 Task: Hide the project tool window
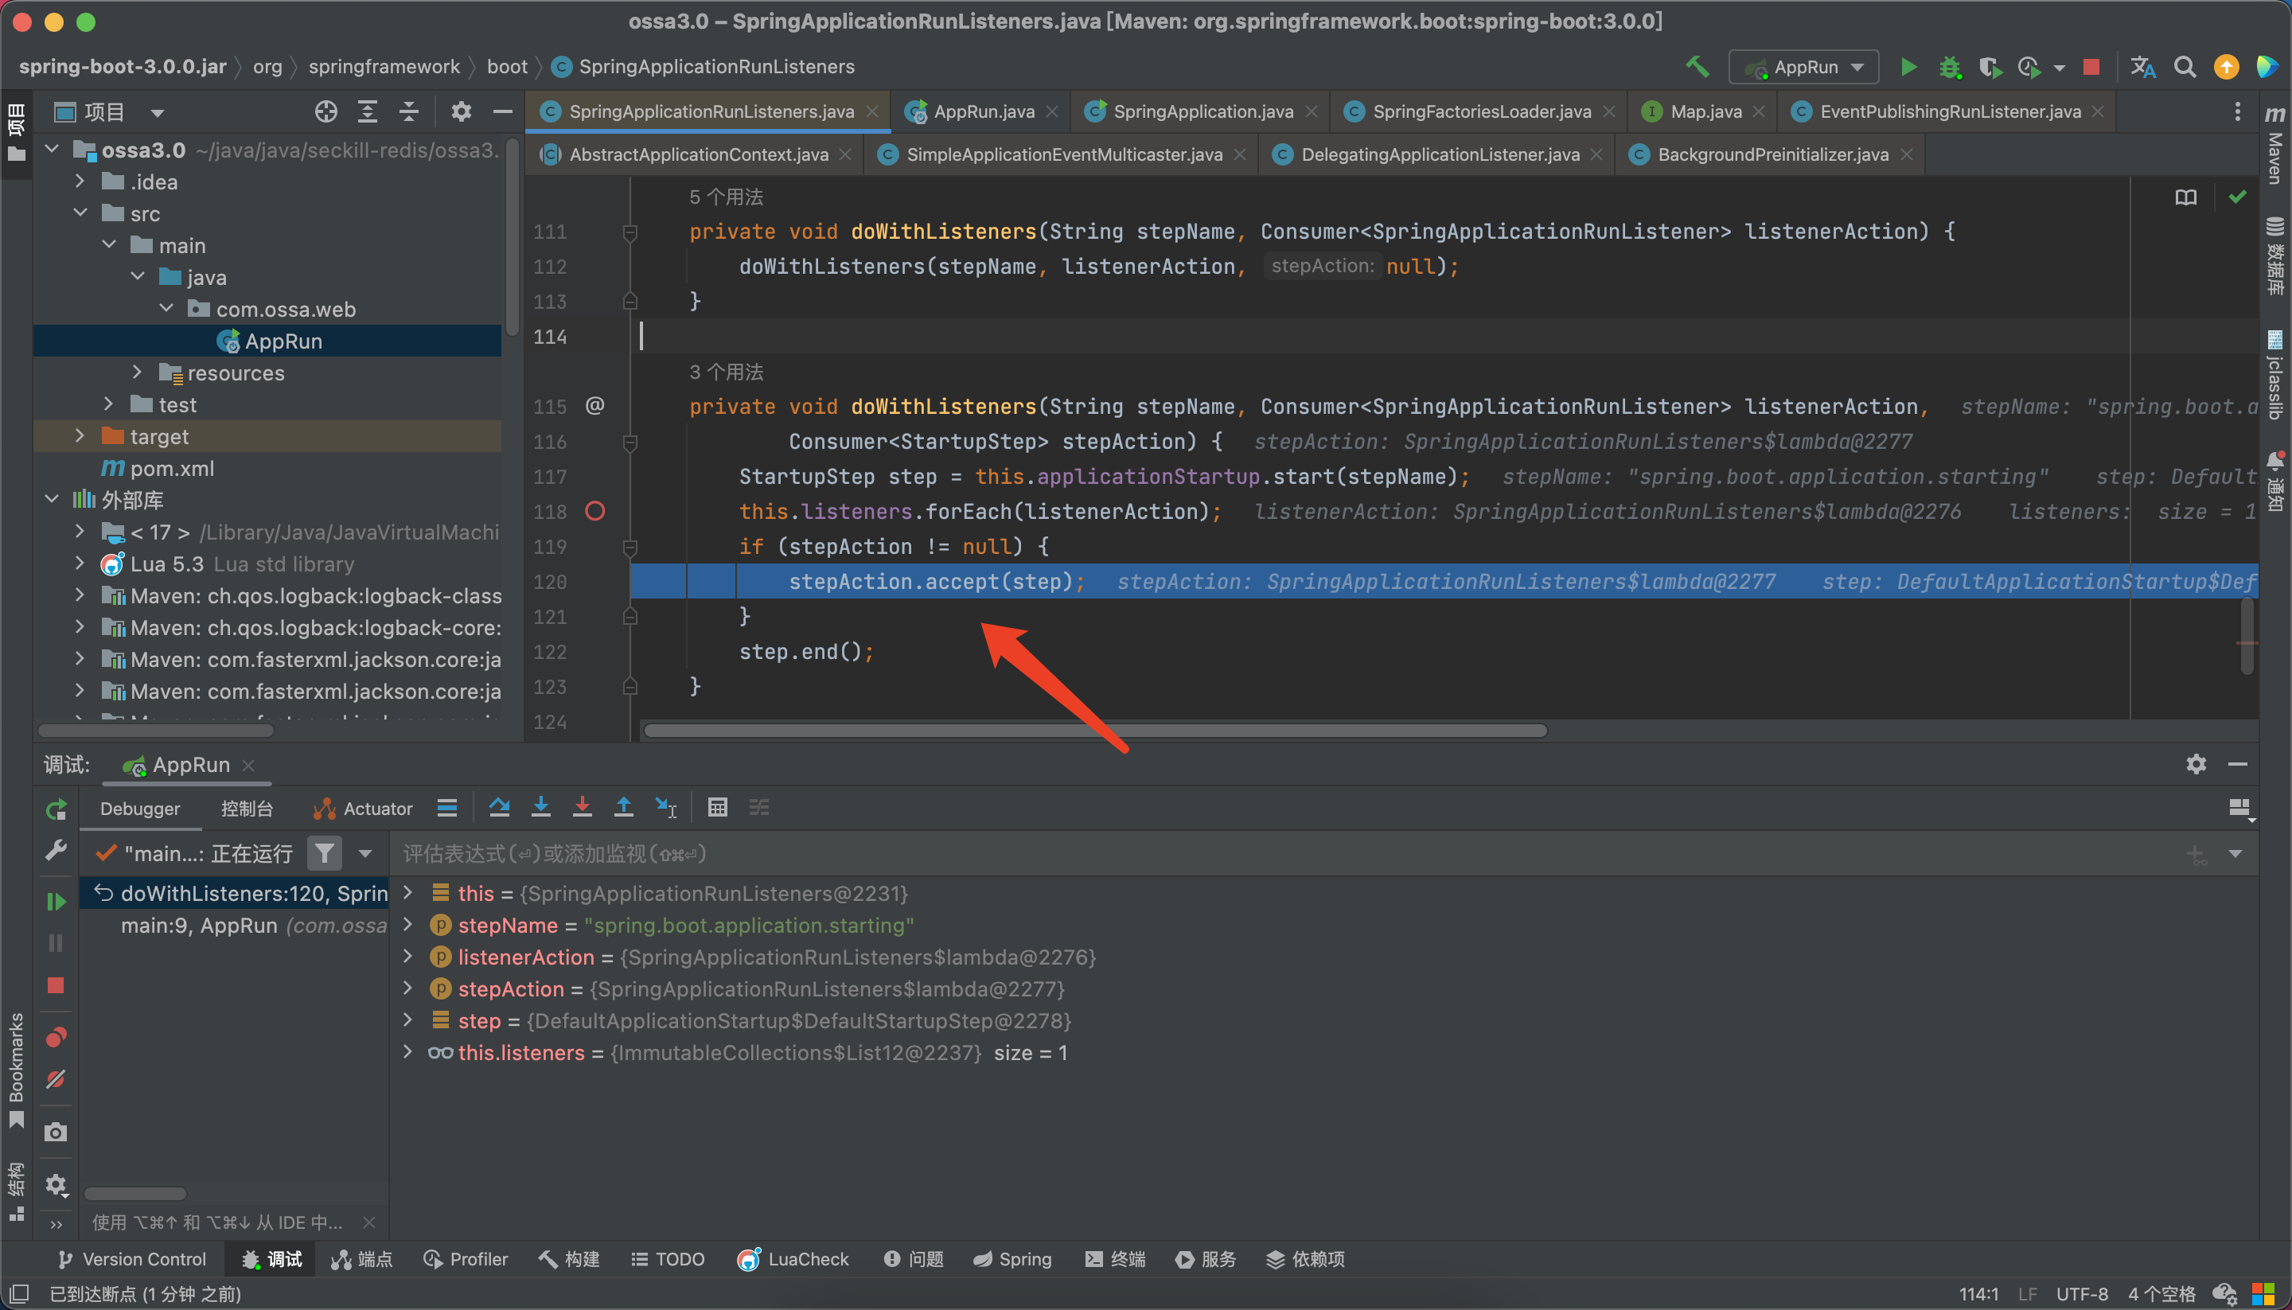(503, 111)
